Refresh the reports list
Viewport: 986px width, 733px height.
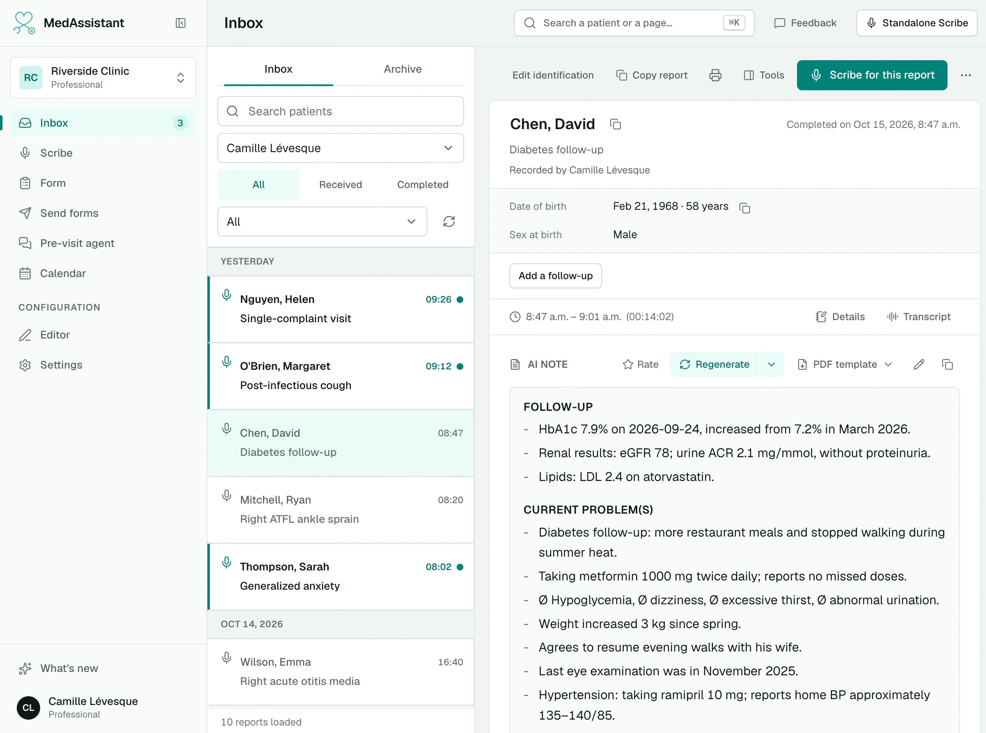pyautogui.click(x=449, y=221)
